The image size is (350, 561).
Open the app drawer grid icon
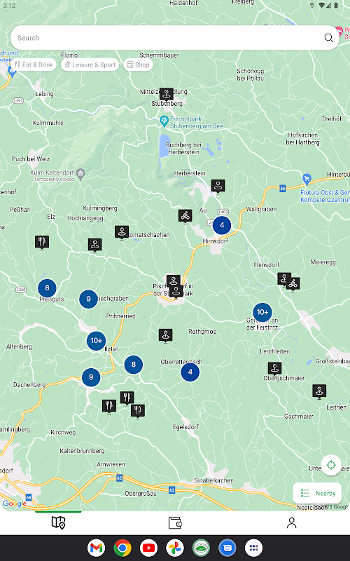(253, 548)
